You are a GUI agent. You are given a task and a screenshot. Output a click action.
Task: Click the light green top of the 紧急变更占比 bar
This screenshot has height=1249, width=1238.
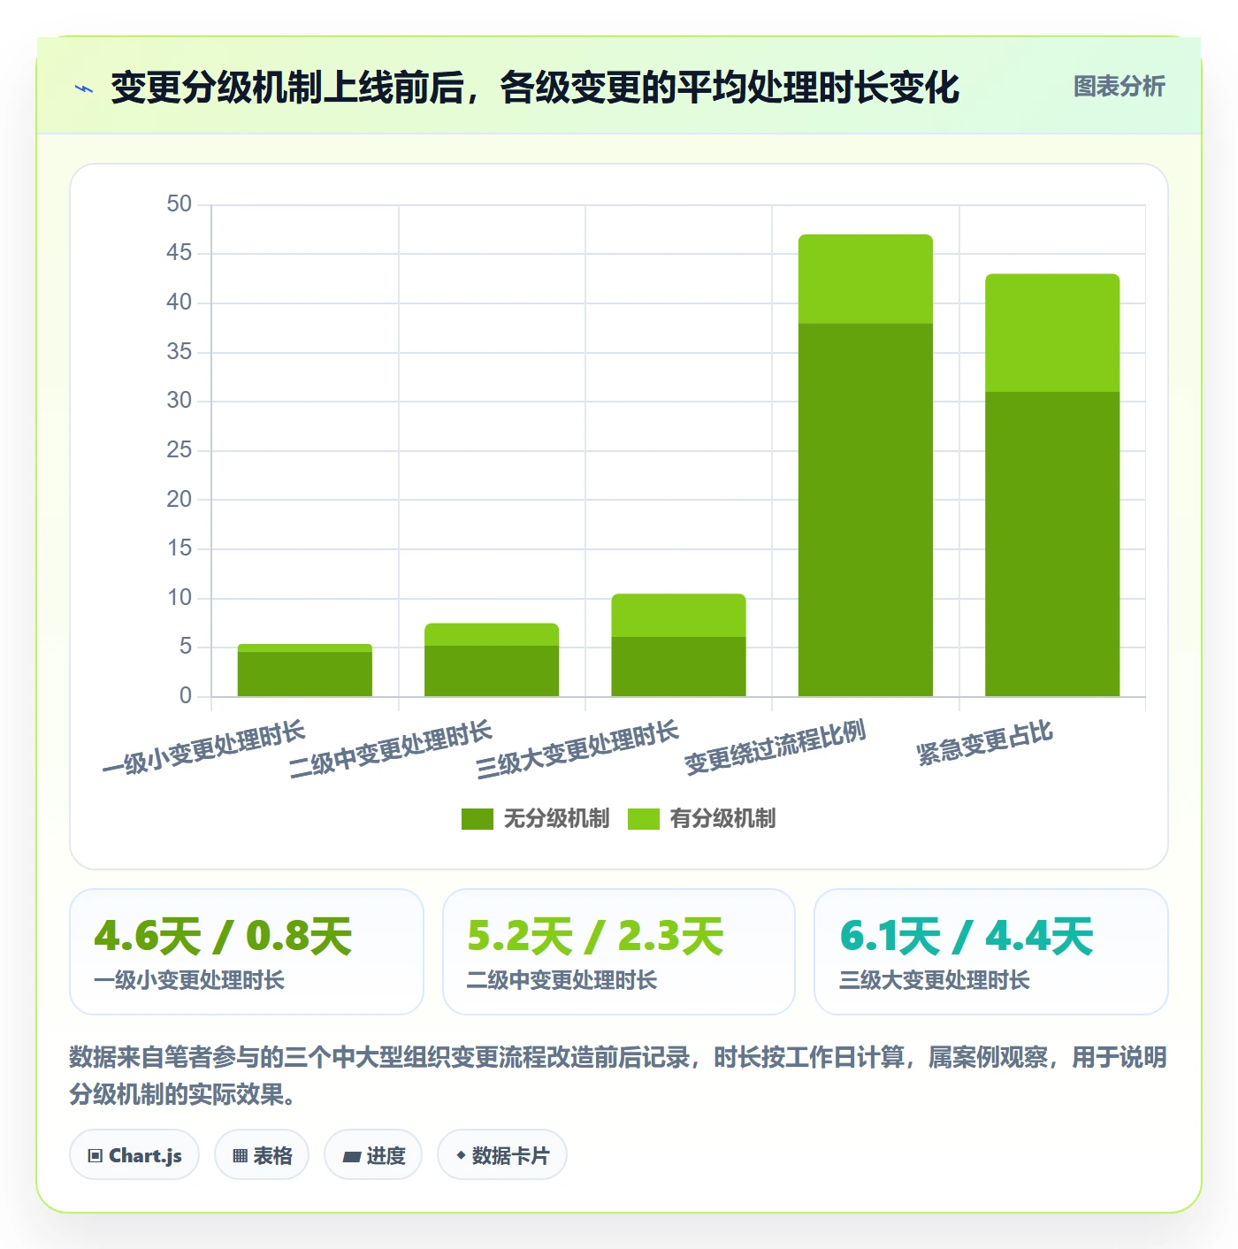pyautogui.click(x=1052, y=333)
